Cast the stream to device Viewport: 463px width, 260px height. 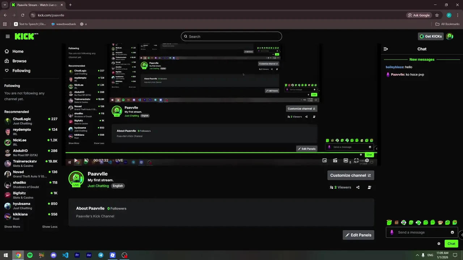[x=335, y=160]
